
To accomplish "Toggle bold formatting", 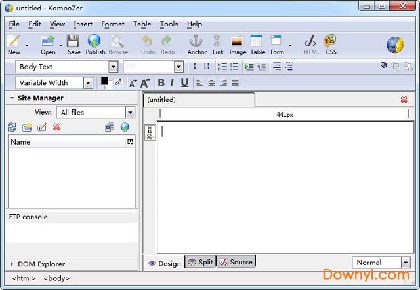I will coord(161,82).
